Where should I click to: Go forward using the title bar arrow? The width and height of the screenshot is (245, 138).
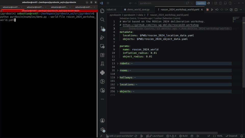click(x=135, y=3)
